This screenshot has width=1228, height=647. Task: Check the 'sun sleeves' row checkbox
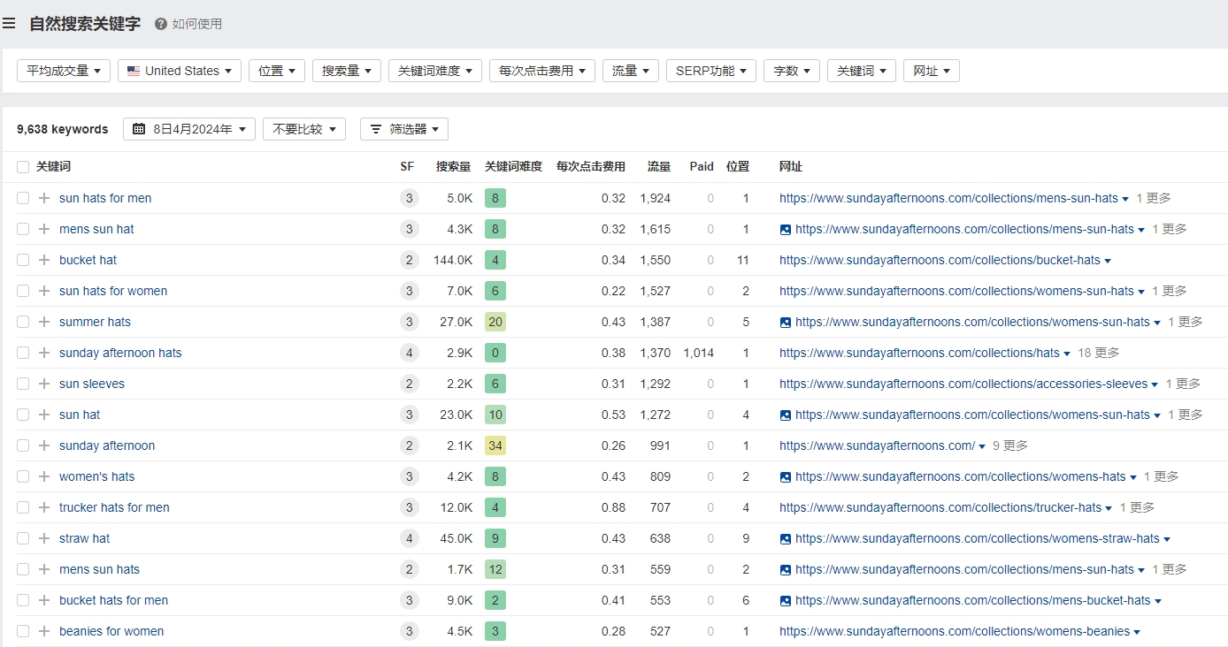[x=23, y=384]
